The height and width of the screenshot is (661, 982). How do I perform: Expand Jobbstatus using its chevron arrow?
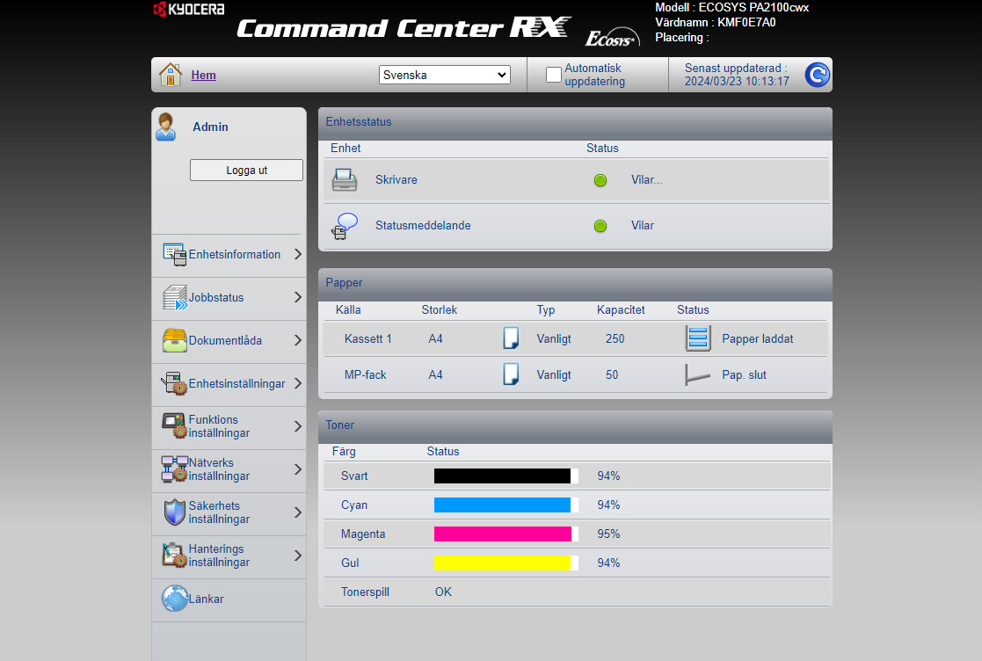[297, 298]
